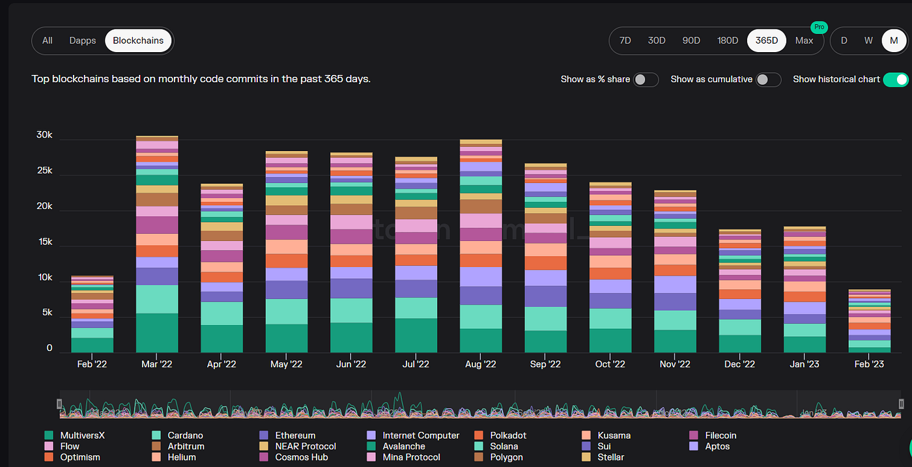Click the Feb '22 stacked bar
Viewport: 912px width, 467px height.
92,314
